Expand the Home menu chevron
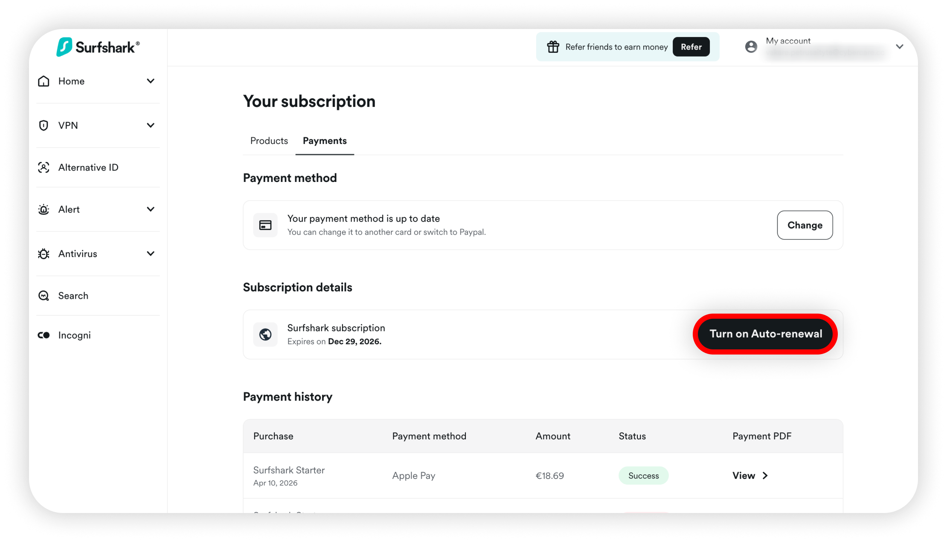Viewport: 947px width, 542px height. (151, 81)
